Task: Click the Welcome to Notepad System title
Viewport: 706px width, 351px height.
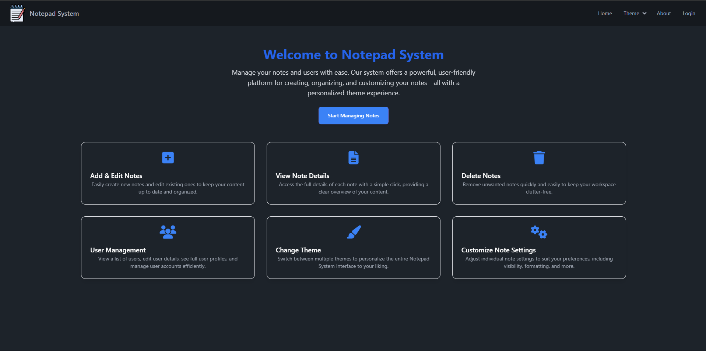Action: 354,55
